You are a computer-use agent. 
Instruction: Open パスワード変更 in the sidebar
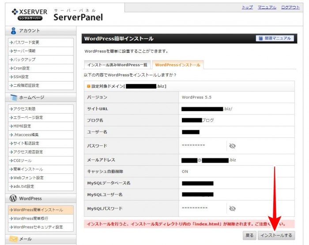[41, 42]
